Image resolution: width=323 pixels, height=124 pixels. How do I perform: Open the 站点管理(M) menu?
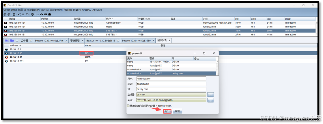(x=56, y=10)
